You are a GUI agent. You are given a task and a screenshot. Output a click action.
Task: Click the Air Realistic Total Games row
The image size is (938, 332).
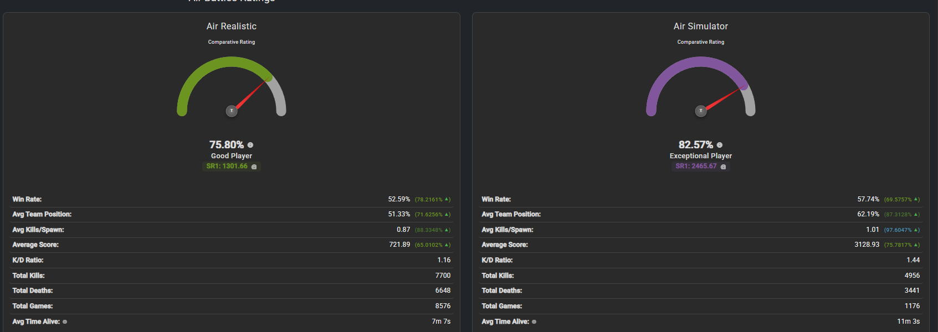pyautogui.click(x=232, y=306)
